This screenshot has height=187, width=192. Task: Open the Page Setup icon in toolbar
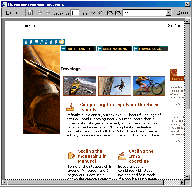[30, 13]
